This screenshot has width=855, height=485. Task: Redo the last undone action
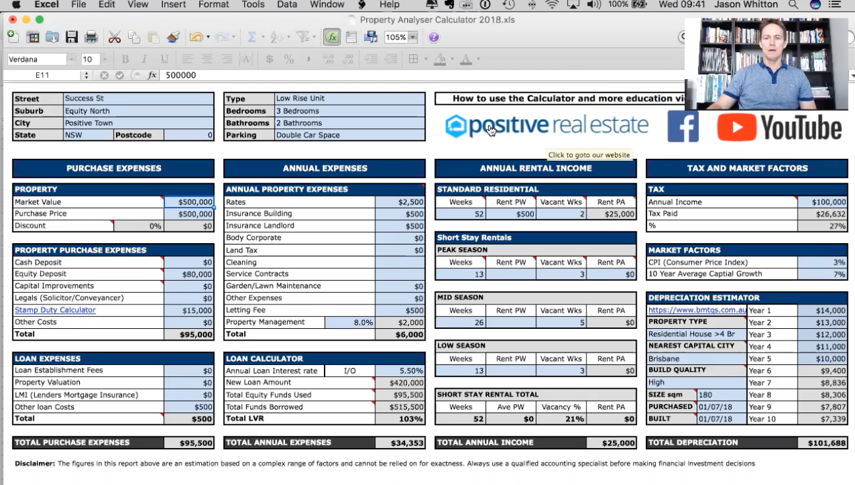coord(222,37)
